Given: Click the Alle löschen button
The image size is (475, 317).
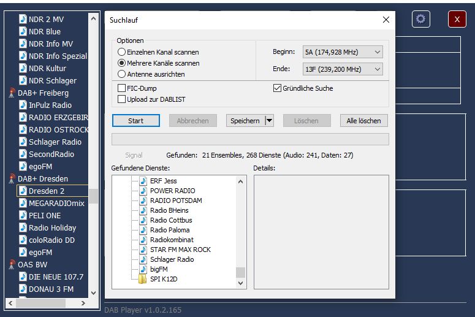Looking at the screenshot, I should [363, 121].
